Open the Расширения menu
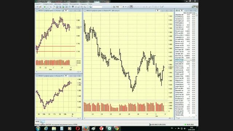This screenshot has height=131, width=233. (x=74, y=4)
